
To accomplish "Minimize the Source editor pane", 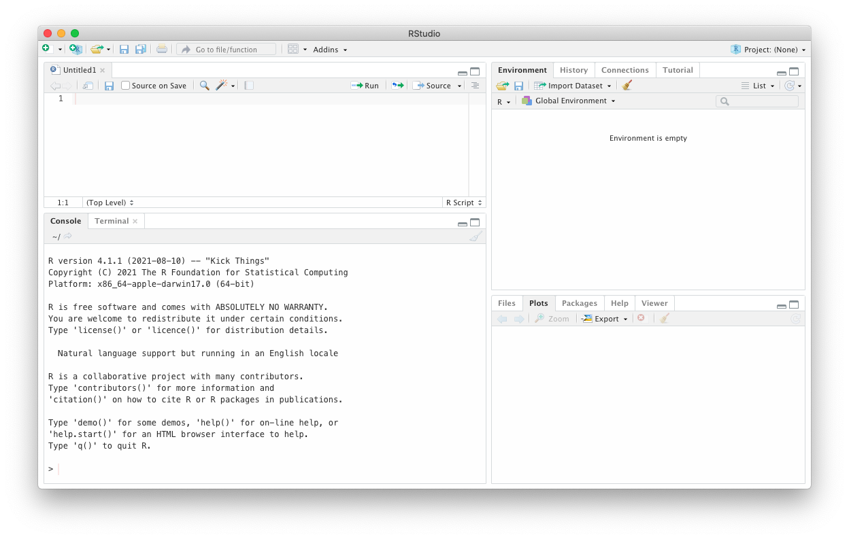I will 463,72.
